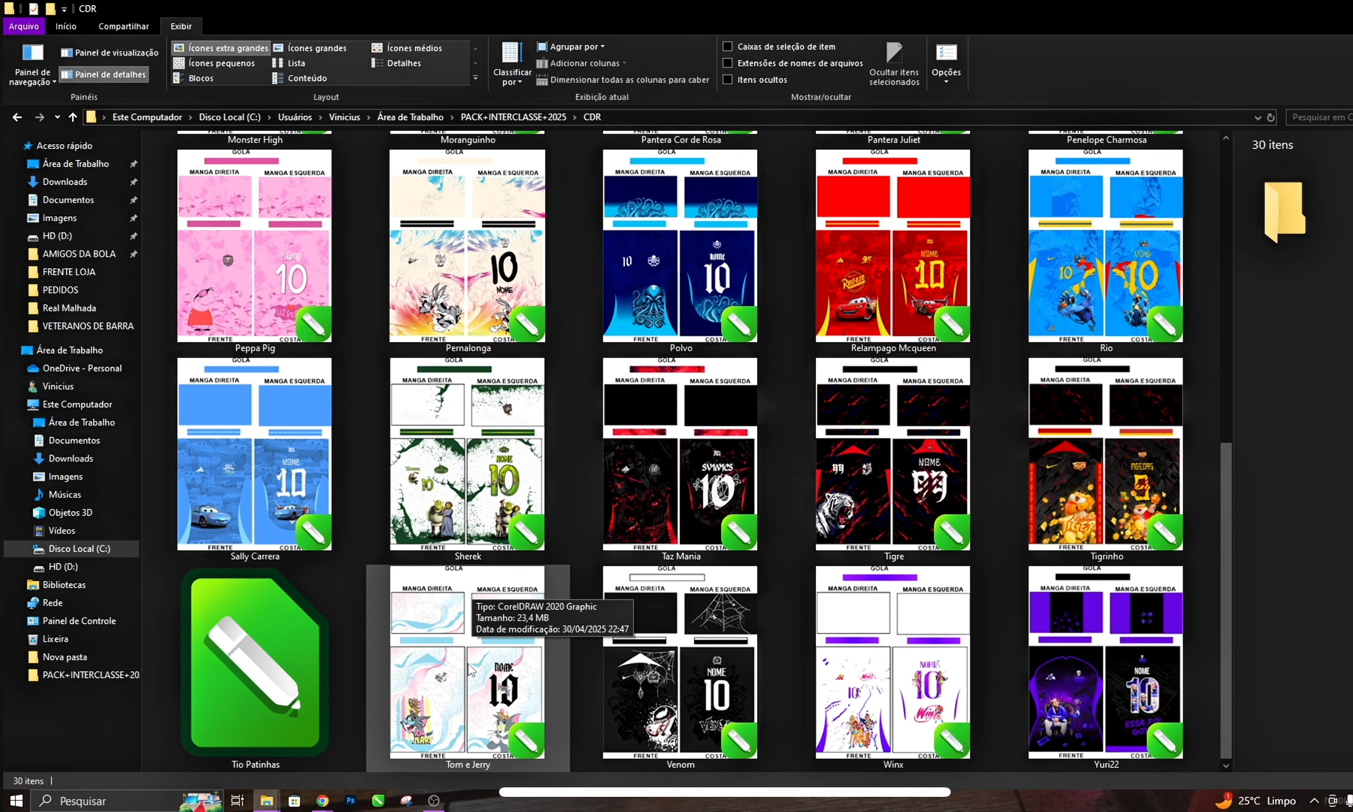Click in Pesquisar em CDR search box

coord(1320,117)
